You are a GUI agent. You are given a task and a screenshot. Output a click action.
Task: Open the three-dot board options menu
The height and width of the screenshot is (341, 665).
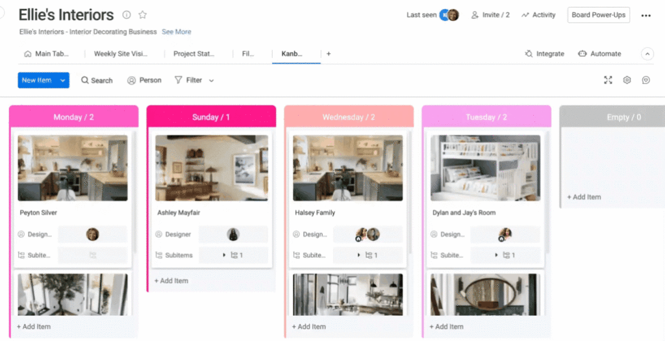point(646,16)
